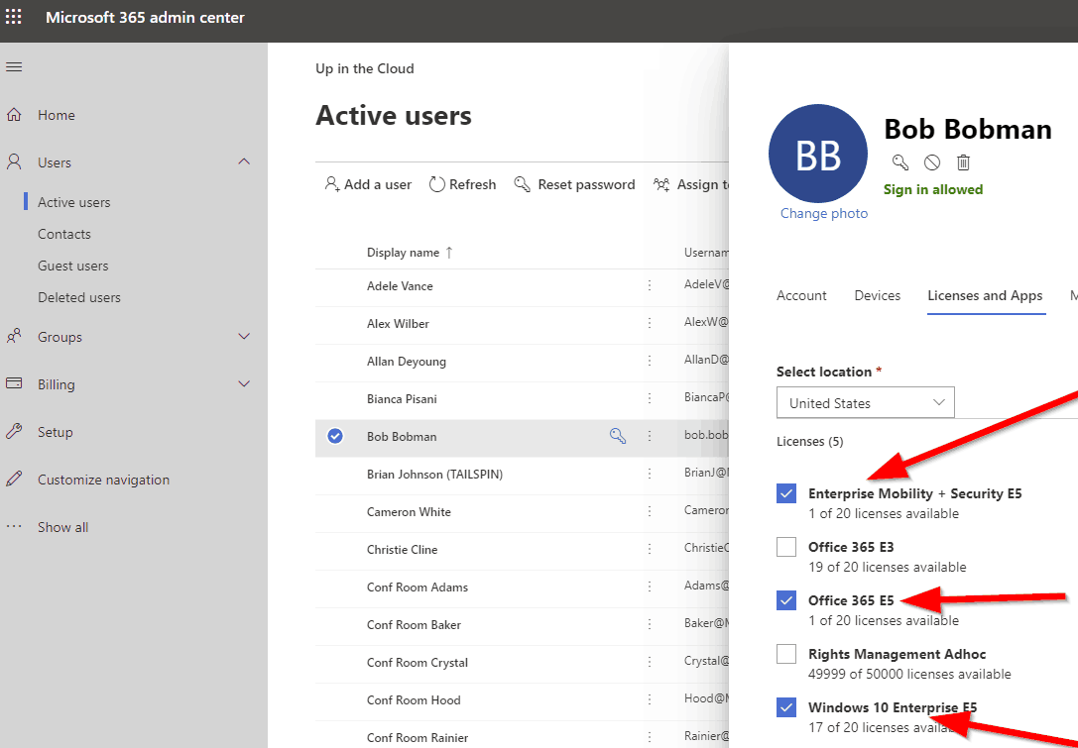Switch to the Account tab

tap(801, 295)
